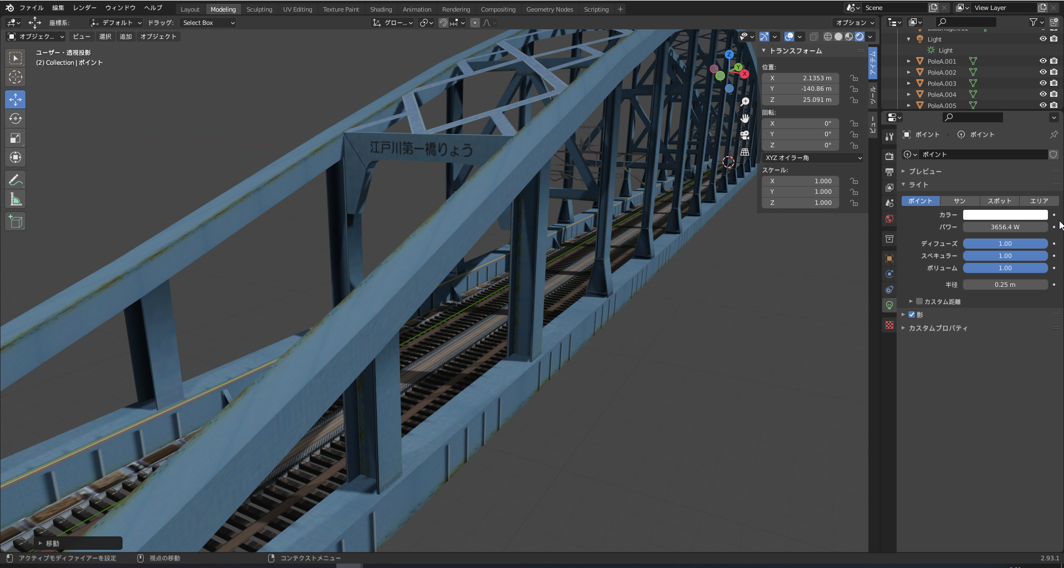Select the Cursor tool in toolbar

[x=16, y=78]
